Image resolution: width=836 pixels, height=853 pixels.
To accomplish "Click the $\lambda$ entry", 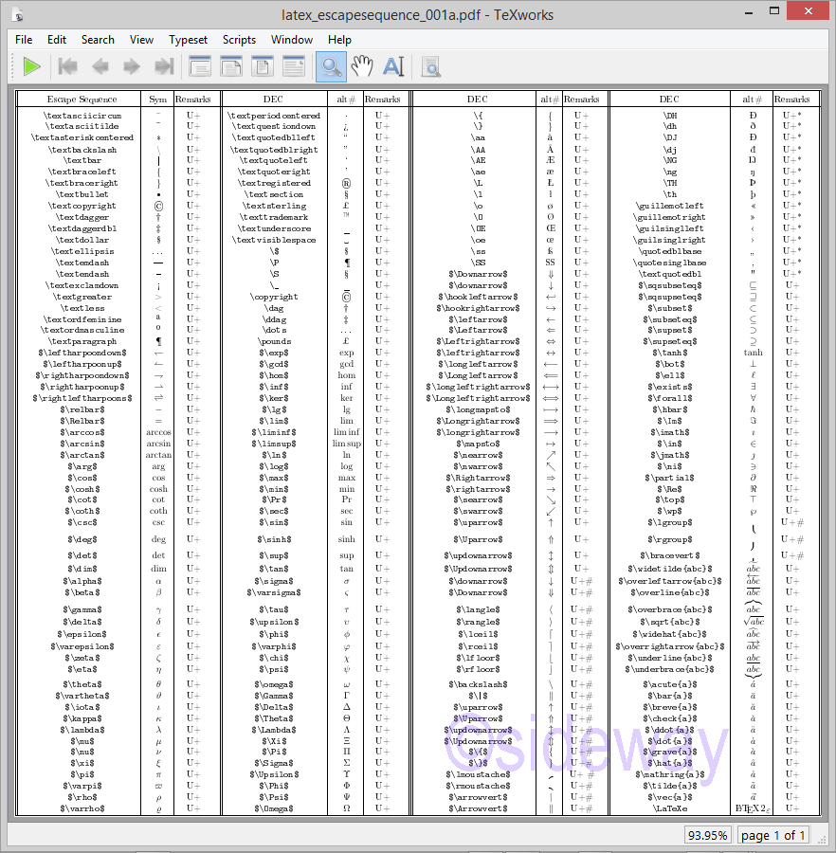I will (82, 730).
